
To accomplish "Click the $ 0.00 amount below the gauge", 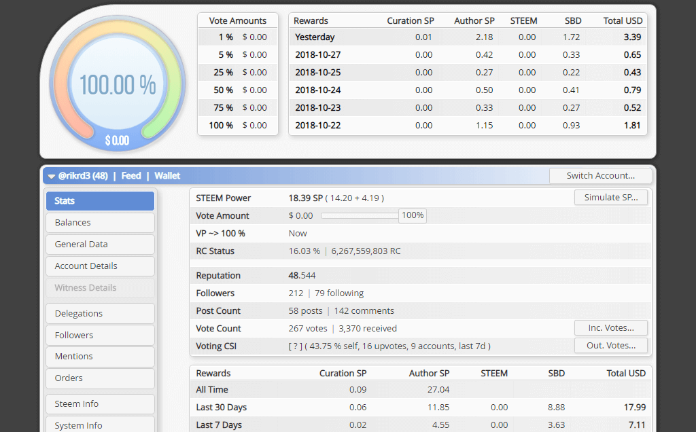I will pos(117,141).
